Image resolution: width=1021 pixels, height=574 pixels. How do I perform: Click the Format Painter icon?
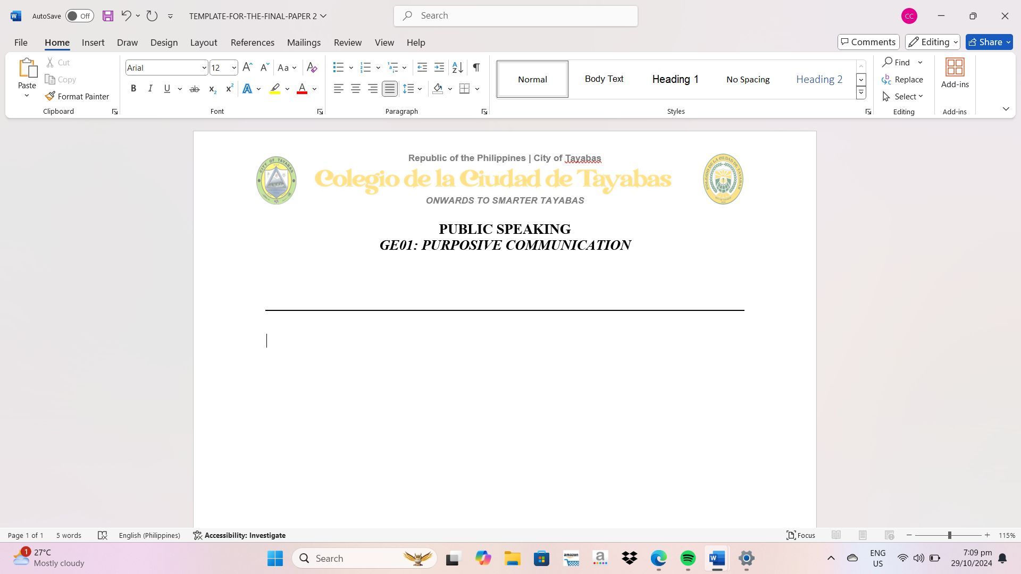pos(50,96)
